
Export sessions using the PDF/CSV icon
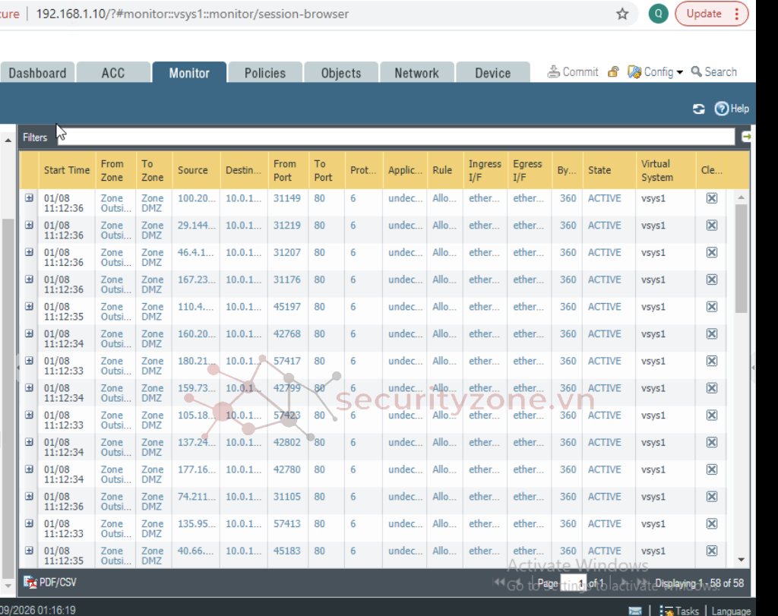click(51, 582)
